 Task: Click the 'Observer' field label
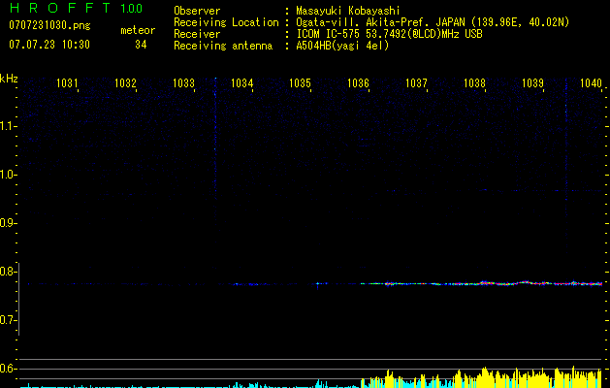(197, 11)
